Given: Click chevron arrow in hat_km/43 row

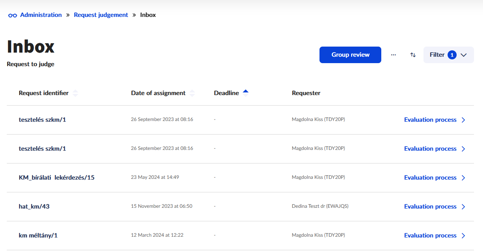Looking at the screenshot, I should [463, 207].
